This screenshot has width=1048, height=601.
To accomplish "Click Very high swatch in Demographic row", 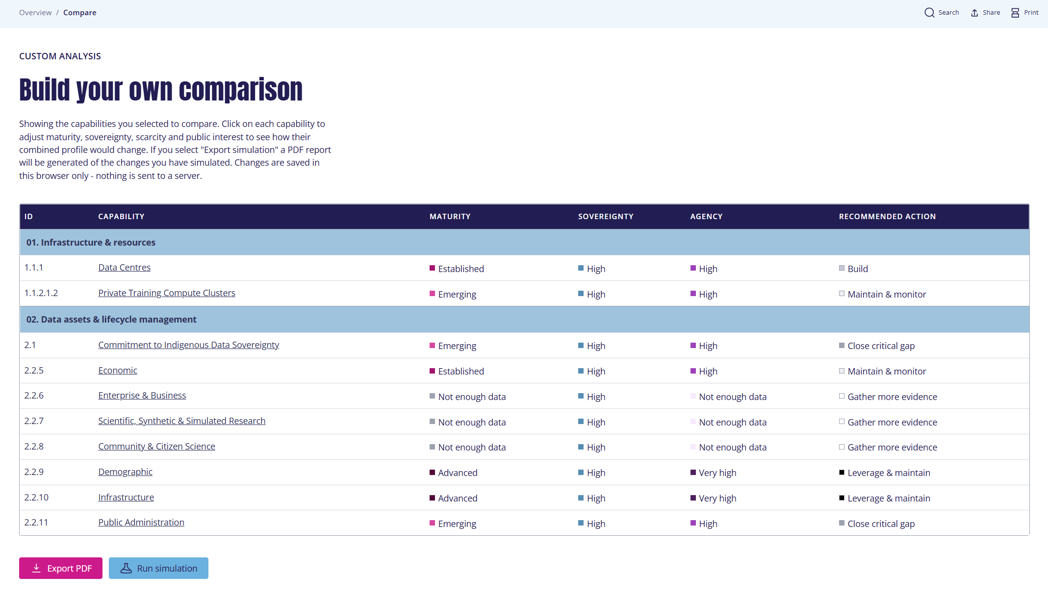I will 693,472.
